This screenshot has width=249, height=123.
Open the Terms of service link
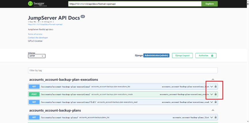pyautogui.click(x=35, y=34)
